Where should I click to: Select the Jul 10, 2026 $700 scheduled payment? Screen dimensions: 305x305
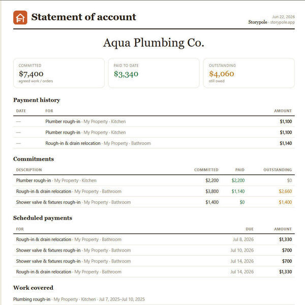click(x=154, y=250)
